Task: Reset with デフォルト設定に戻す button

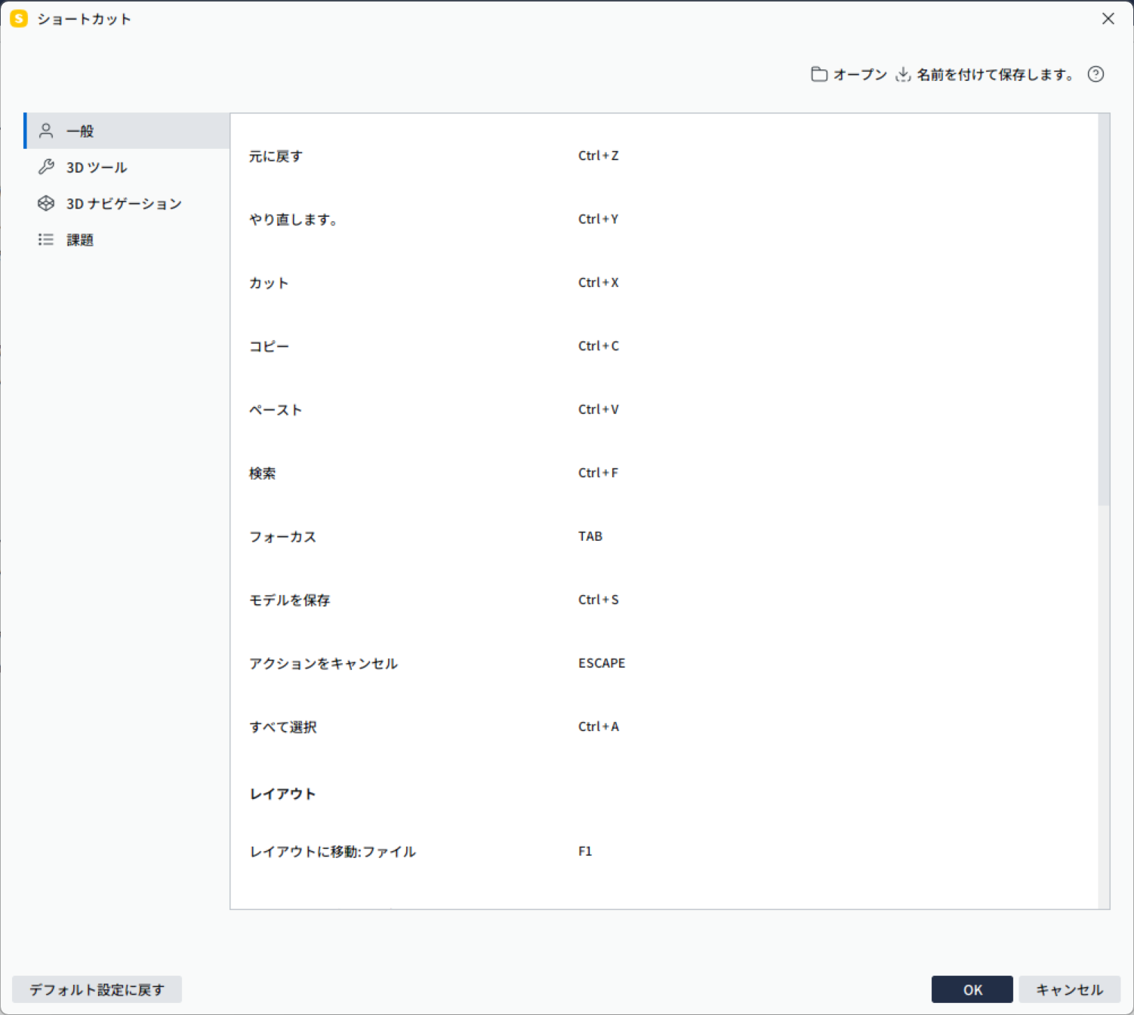Action: coord(97,989)
